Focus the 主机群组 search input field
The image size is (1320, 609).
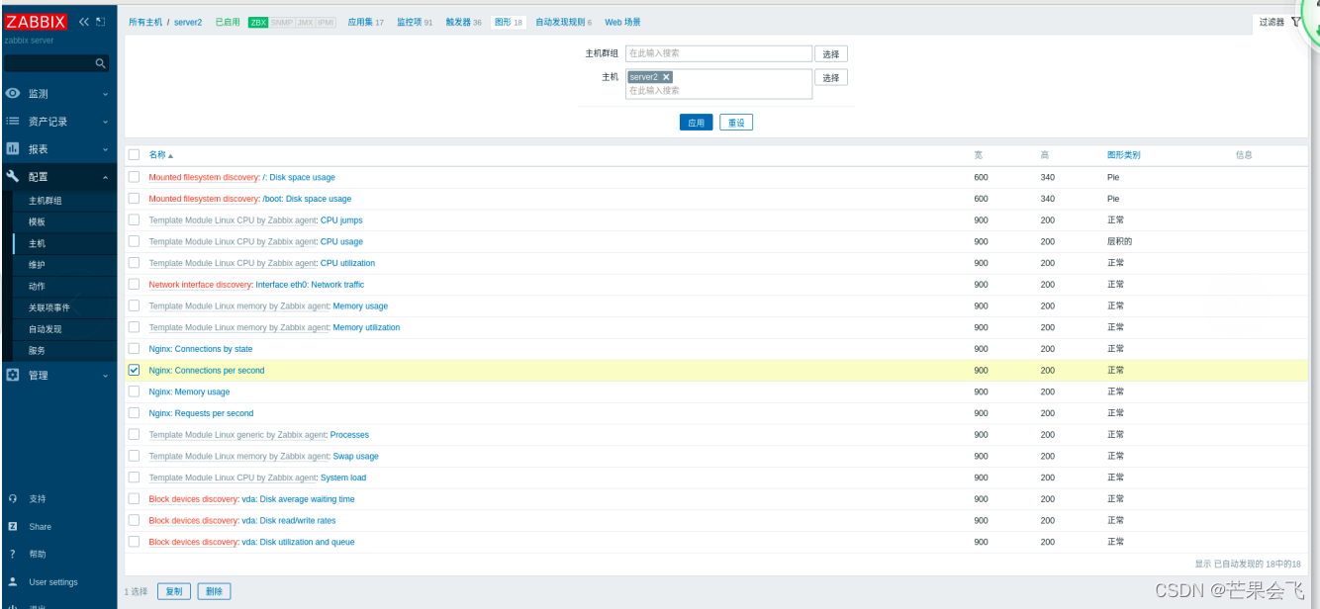[718, 53]
